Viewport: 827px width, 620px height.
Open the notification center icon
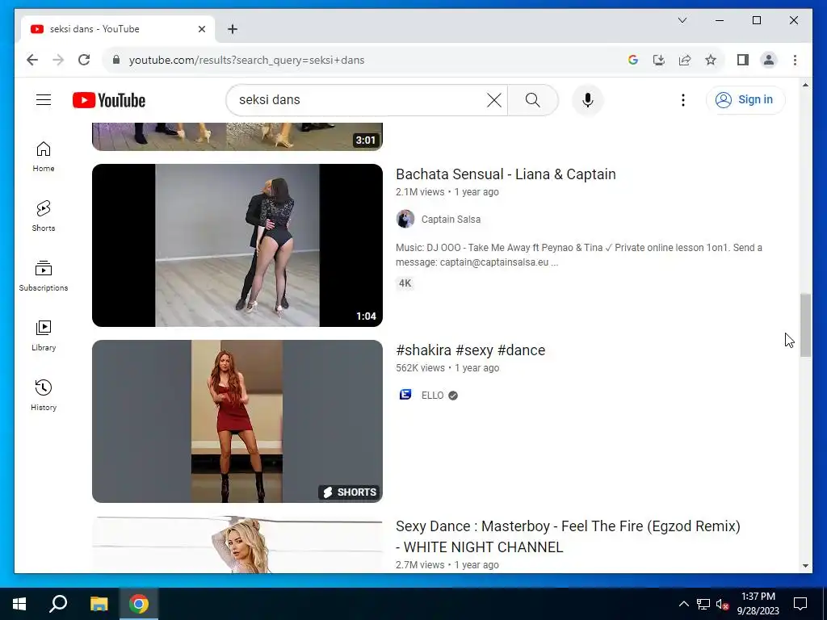point(800,604)
